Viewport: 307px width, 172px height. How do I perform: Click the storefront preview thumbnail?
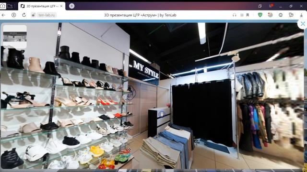[x=15, y=37]
